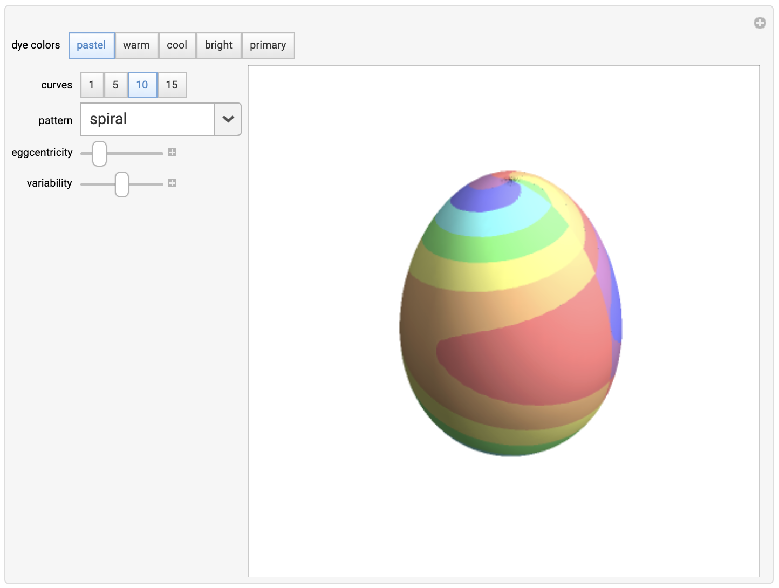Choose 15 curves for the egg
This screenshot has width=779, height=588.
click(x=172, y=85)
